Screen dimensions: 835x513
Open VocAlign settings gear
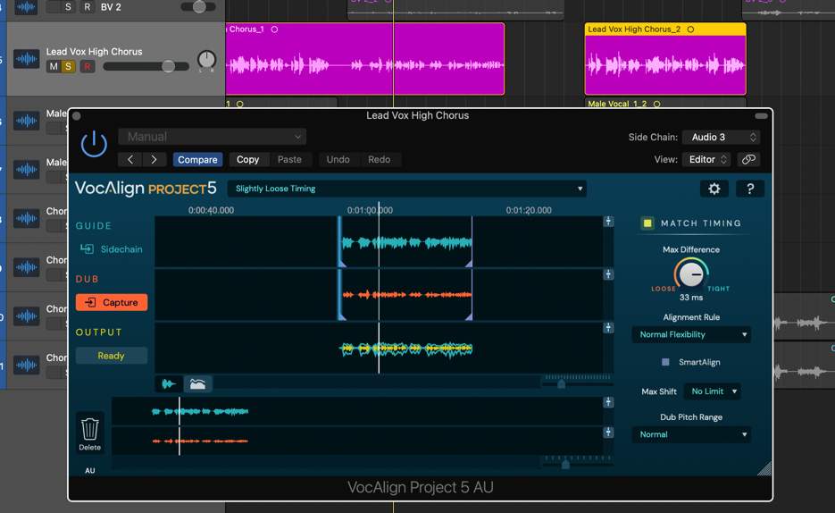tap(714, 189)
